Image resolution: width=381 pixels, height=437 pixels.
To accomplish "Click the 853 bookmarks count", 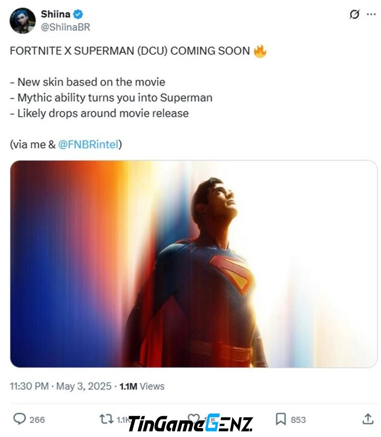I will (x=298, y=420).
